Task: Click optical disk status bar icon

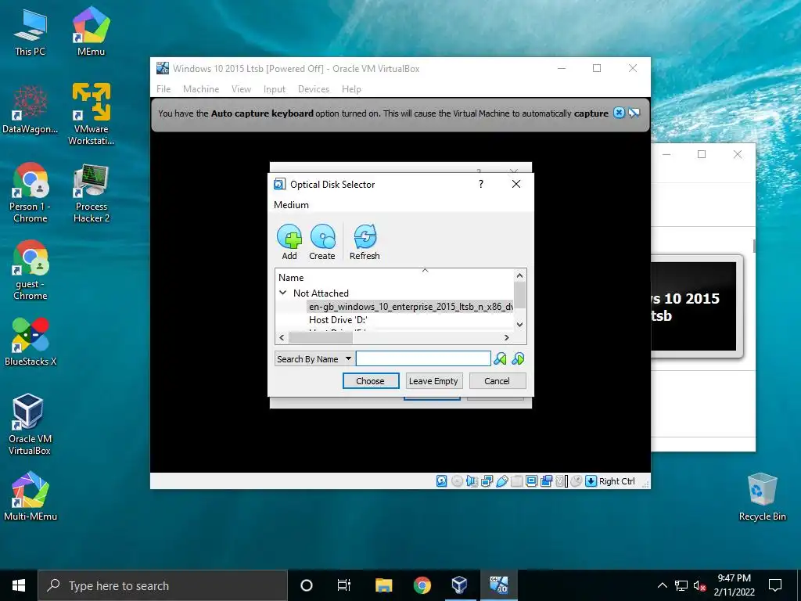Action: click(x=457, y=481)
